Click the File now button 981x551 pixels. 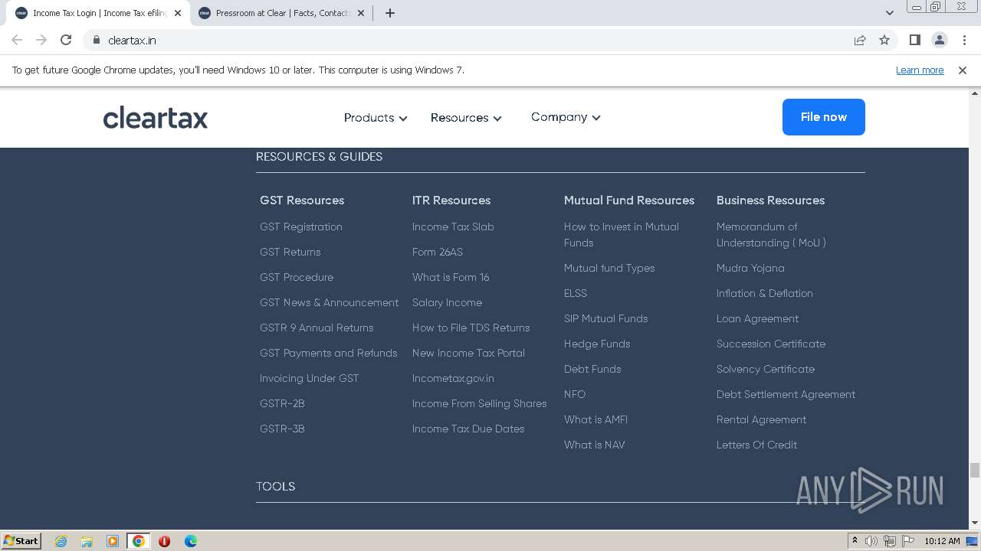(x=824, y=117)
